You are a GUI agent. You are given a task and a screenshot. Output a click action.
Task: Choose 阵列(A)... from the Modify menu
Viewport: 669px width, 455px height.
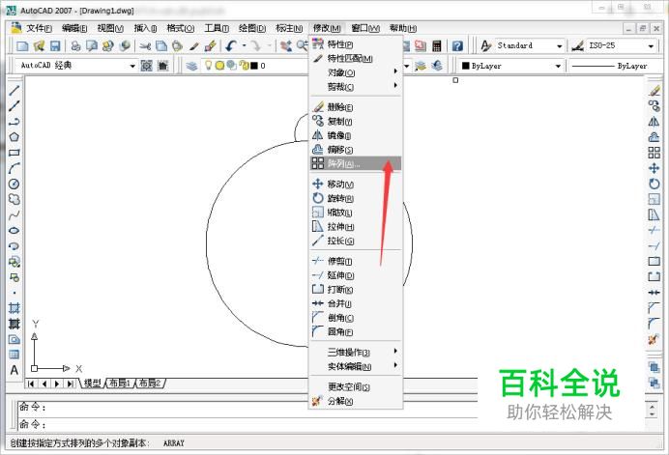click(356, 163)
